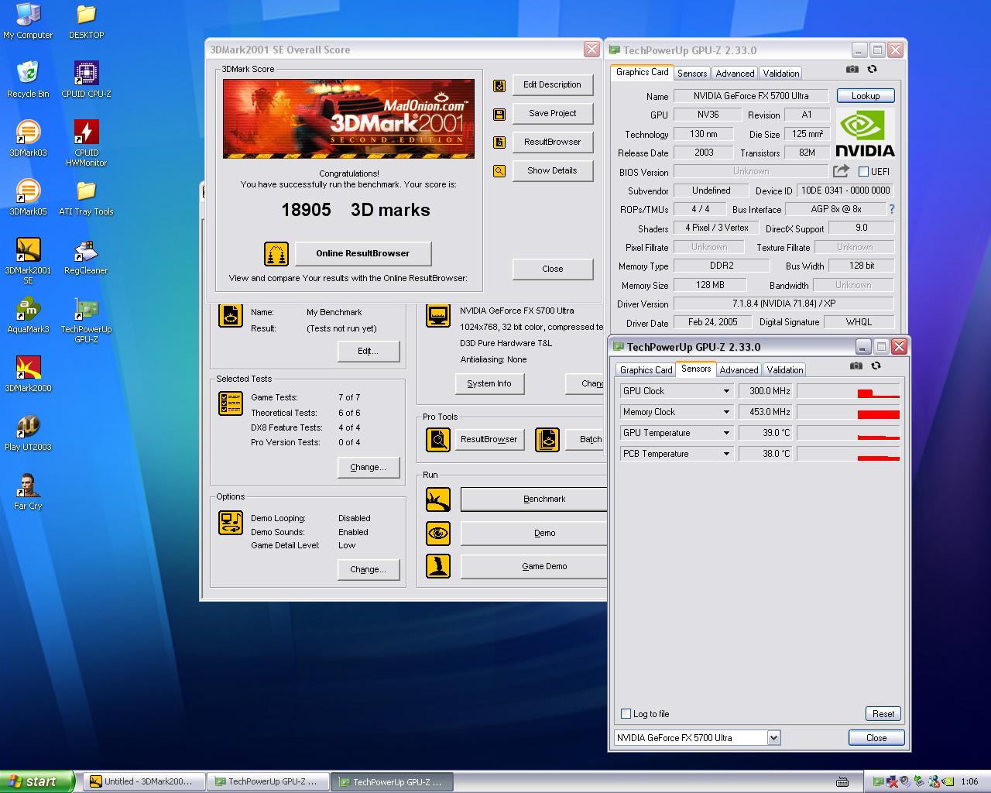Viewport: 991px width, 793px height.
Task: Take screenshot with GPU-Z Sensors camera icon
Action: 856,366
